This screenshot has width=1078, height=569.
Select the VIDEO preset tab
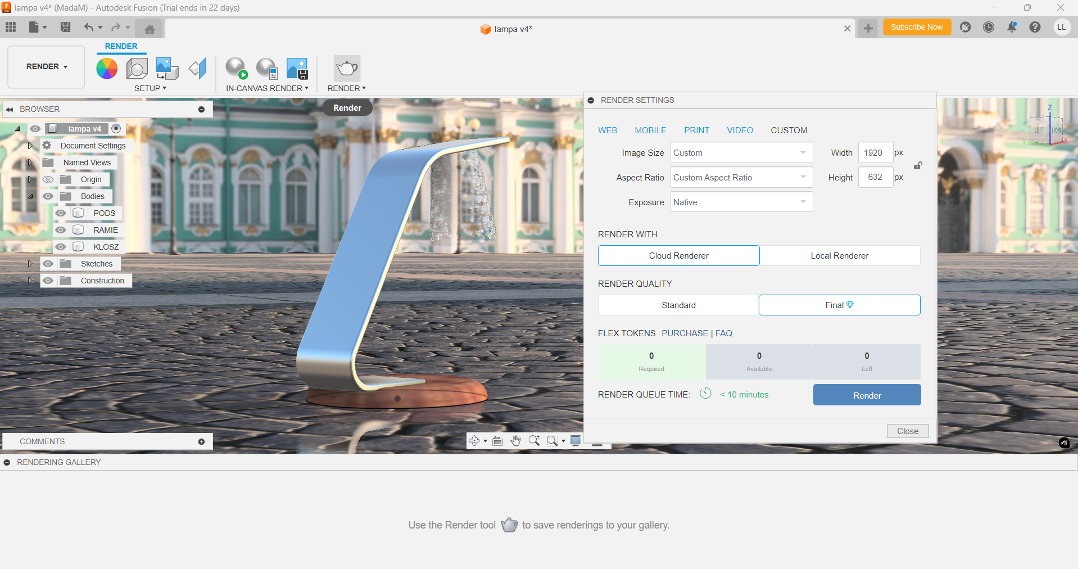[740, 130]
